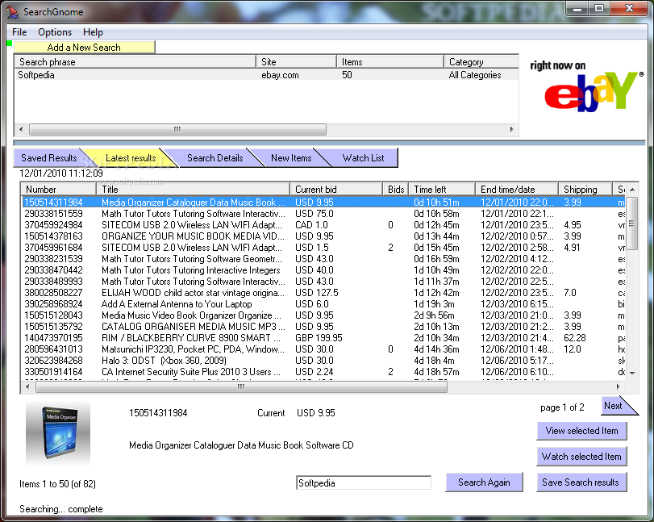Image resolution: width=654 pixels, height=522 pixels.
Task: Click left arrow of searches list scrollbar
Action: (21, 129)
